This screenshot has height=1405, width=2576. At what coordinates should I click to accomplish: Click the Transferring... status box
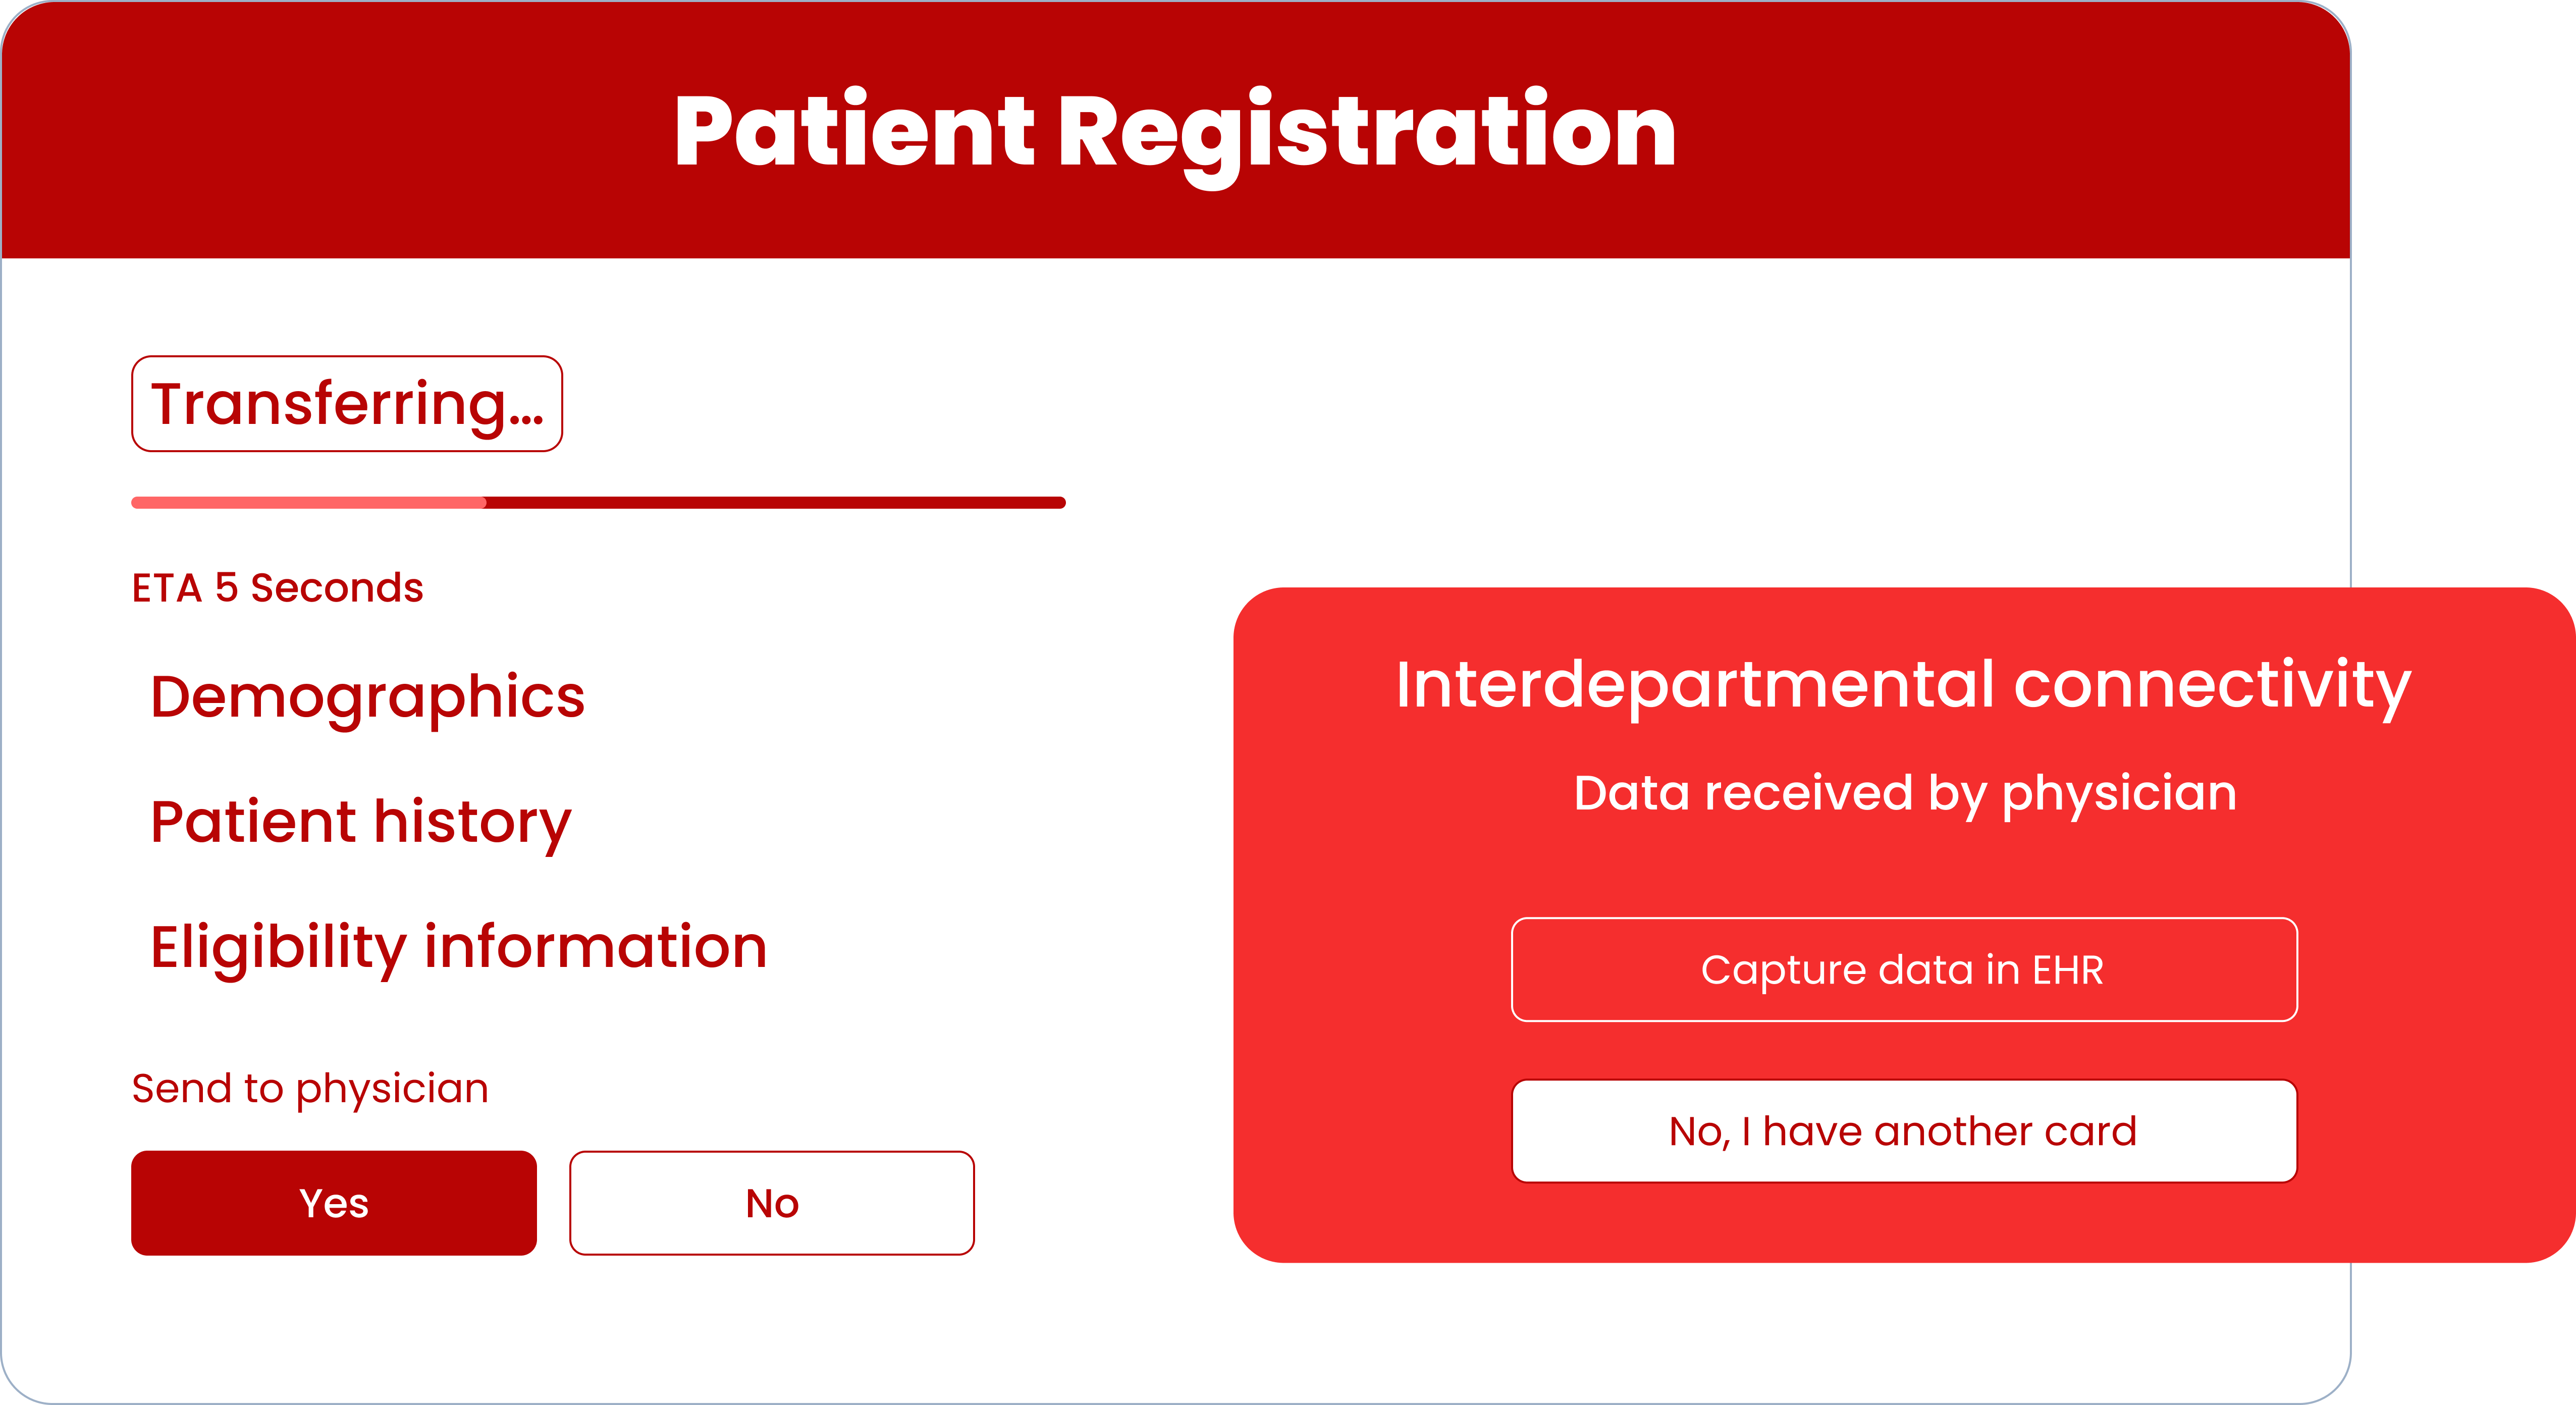click(347, 404)
